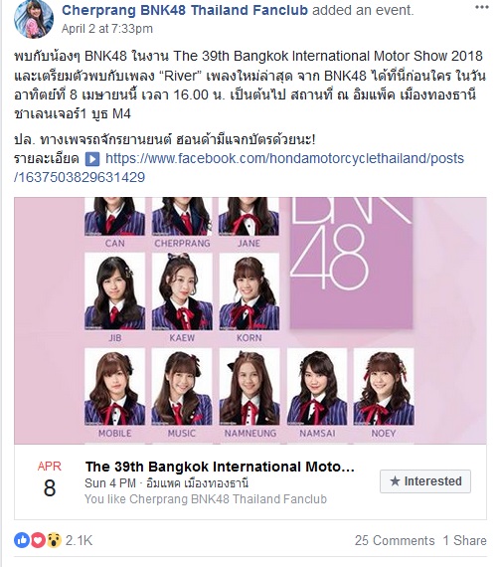Click the blue play arrow emoji icon
The image size is (499, 567).
click(x=92, y=159)
